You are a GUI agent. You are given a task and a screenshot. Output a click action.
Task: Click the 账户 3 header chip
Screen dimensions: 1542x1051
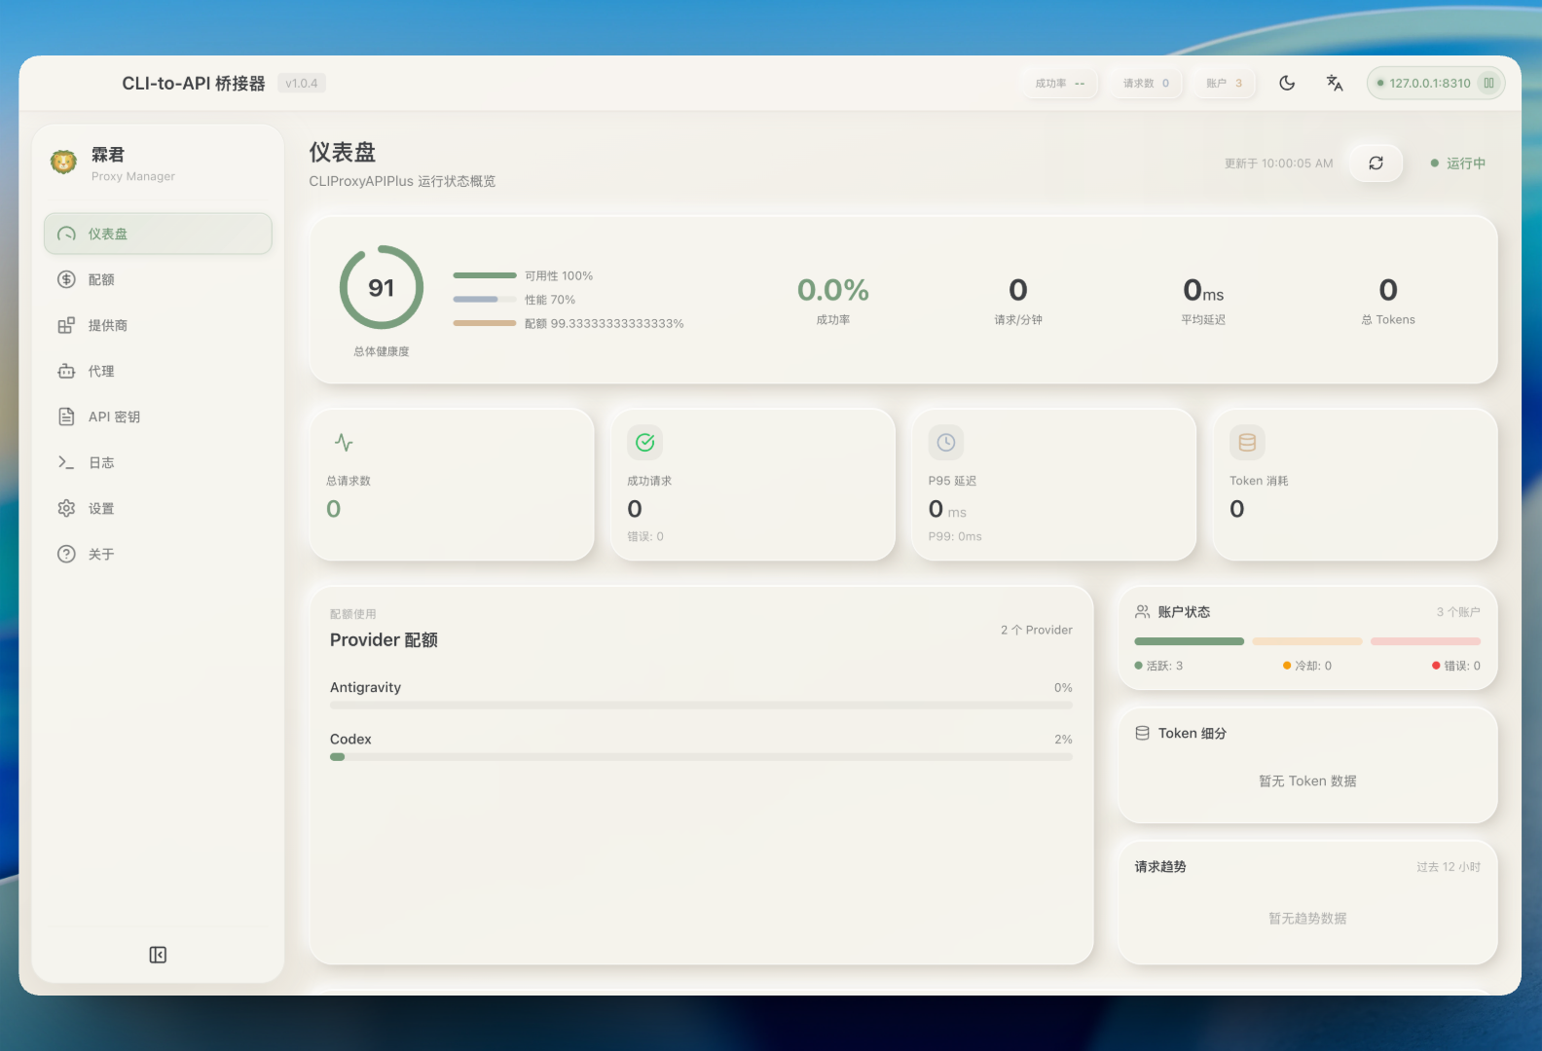point(1224,83)
